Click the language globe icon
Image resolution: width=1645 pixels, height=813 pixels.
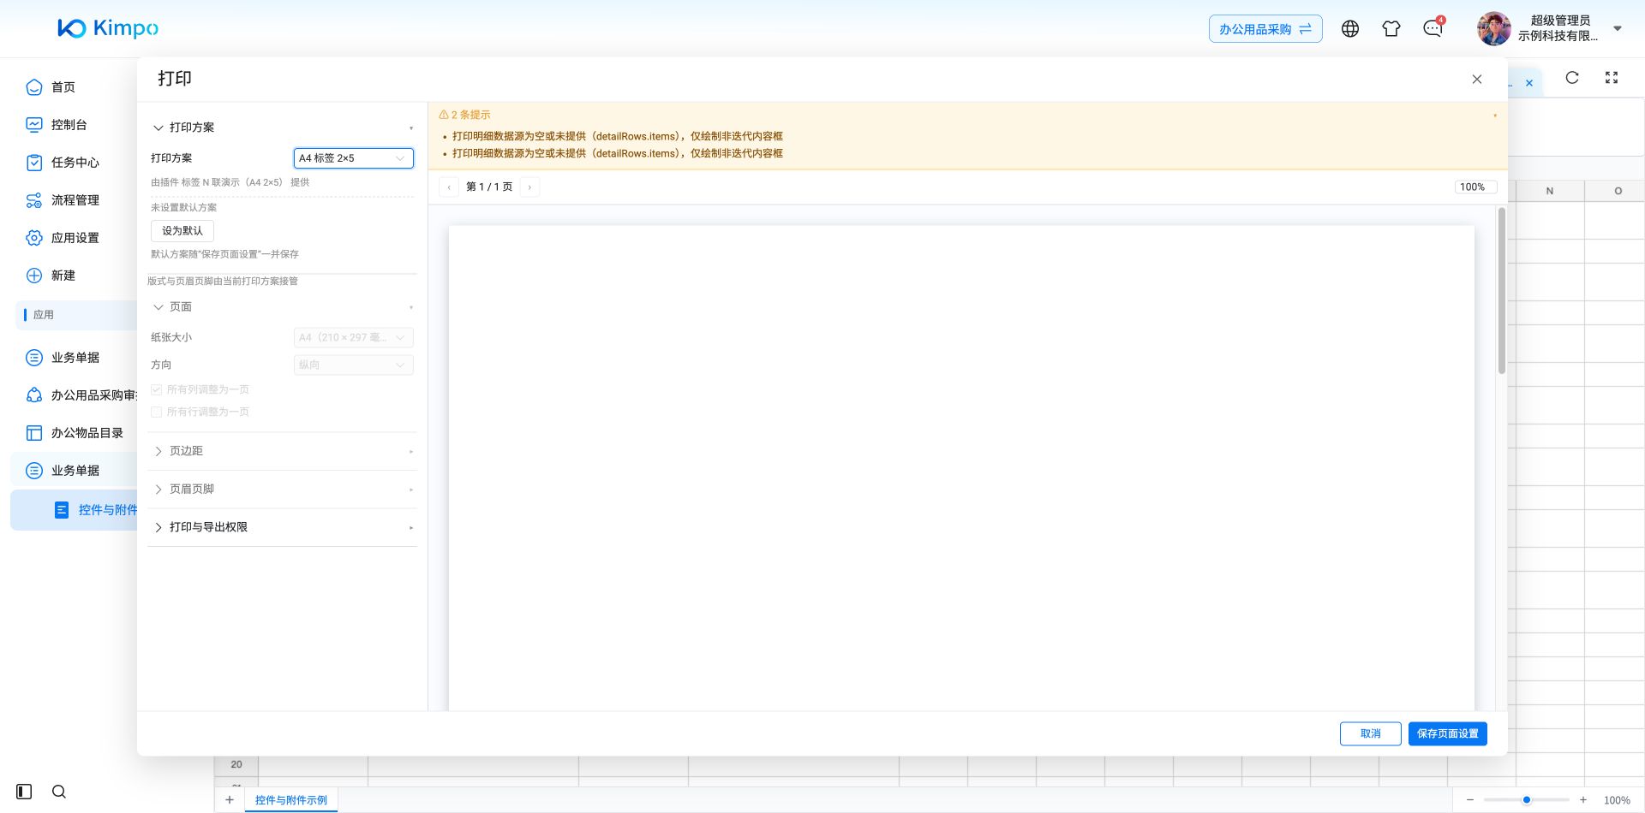click(x=1350, y=29)
